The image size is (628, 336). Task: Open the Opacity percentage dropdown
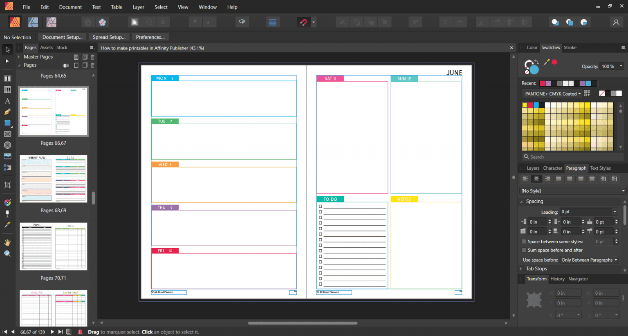click(x=621, y=66)
